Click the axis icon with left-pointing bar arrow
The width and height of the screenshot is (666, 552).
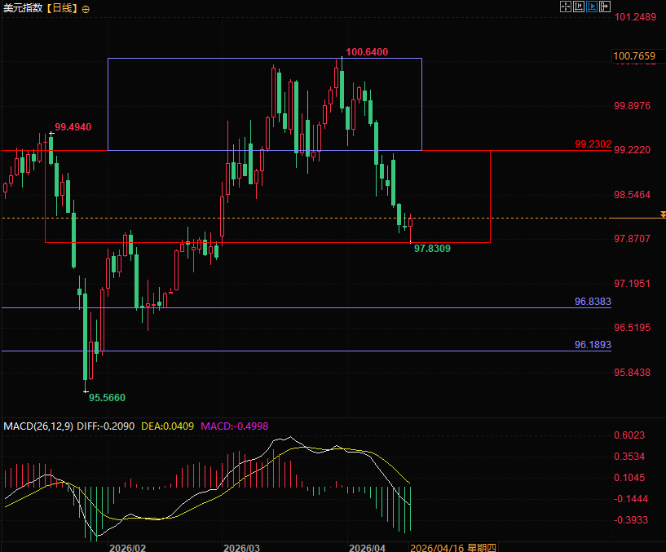click(578, 7)
